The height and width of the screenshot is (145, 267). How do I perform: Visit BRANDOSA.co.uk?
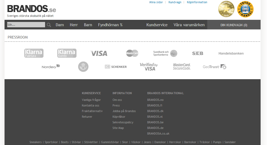[158, 133]
